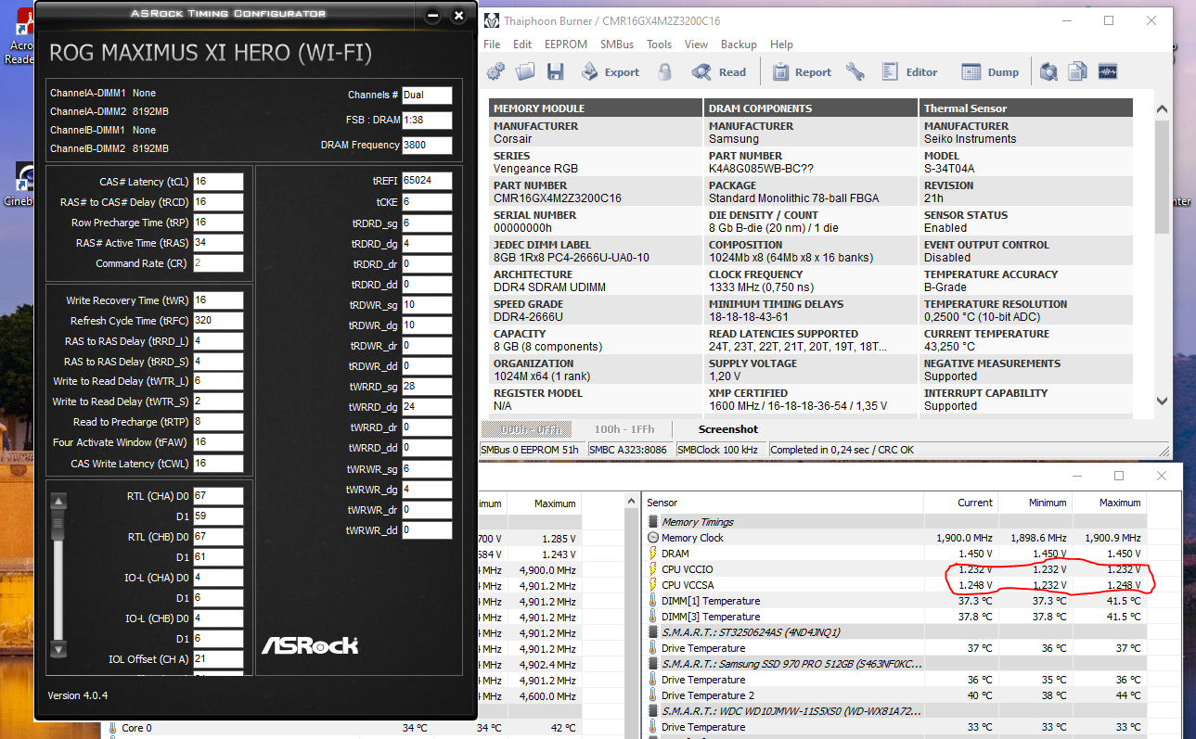1196x739 pixels.
Task: Click the DRAM Frequency field showing 3800
Action: [427, 145]
